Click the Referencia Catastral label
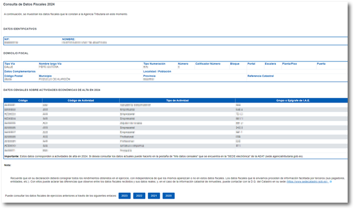Viewport: 354px width, 209px height. tap(260, 76)
